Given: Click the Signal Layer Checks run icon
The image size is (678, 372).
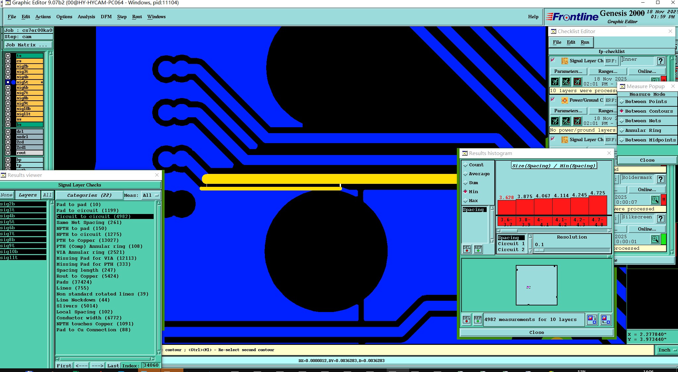Looking at the screenshot, I should point(555,81).
